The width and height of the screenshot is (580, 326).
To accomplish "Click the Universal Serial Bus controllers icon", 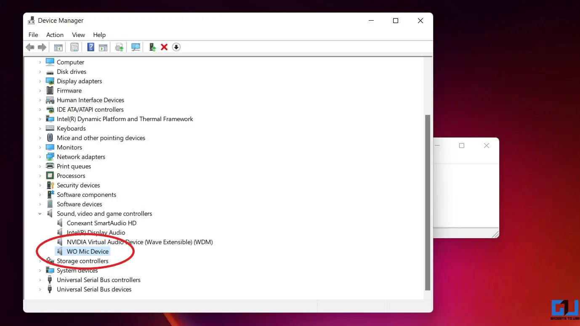I will [x=50, y=280].
